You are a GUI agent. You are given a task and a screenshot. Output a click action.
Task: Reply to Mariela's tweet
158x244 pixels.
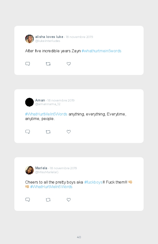28,200
